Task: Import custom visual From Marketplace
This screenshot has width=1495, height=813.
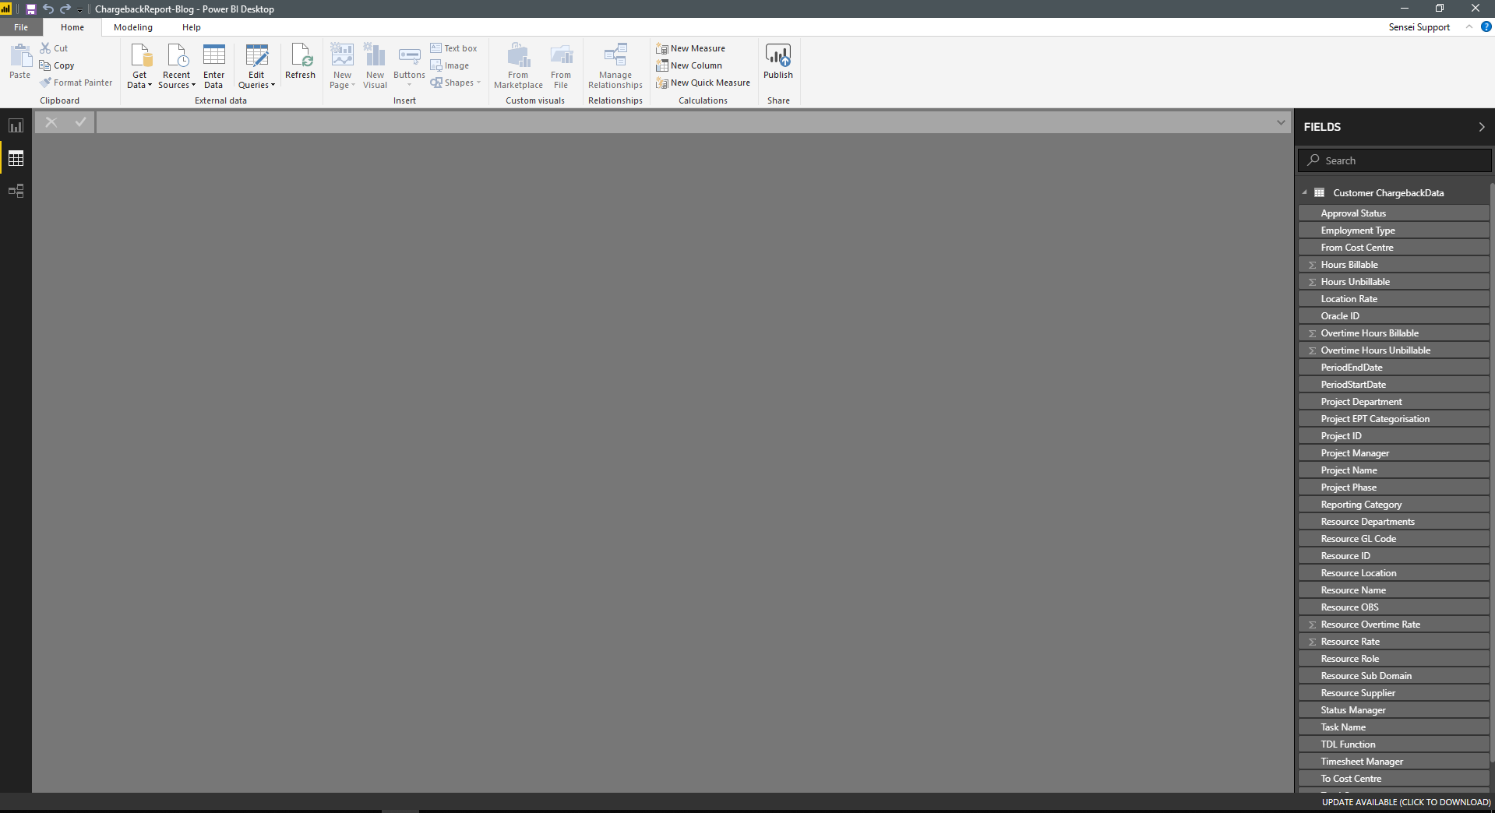Action: pos(518,66)
